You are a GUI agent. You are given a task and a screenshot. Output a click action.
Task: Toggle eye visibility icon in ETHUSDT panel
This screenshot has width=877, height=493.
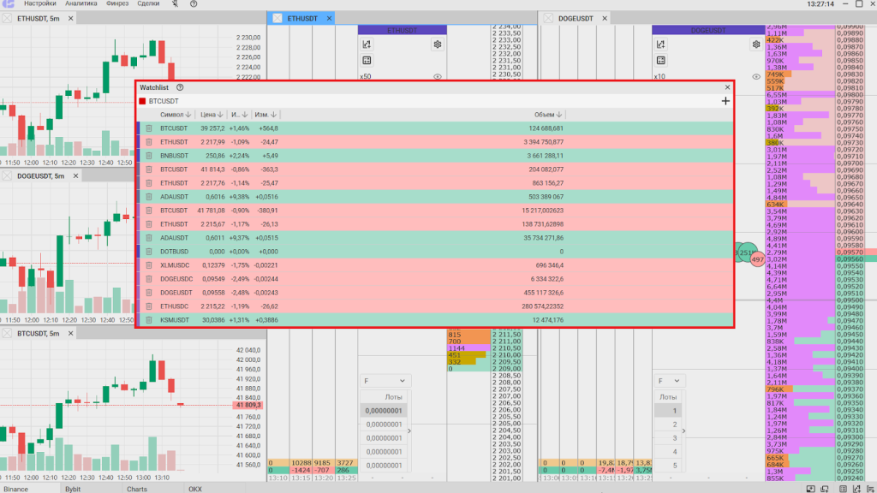point(438,76)
